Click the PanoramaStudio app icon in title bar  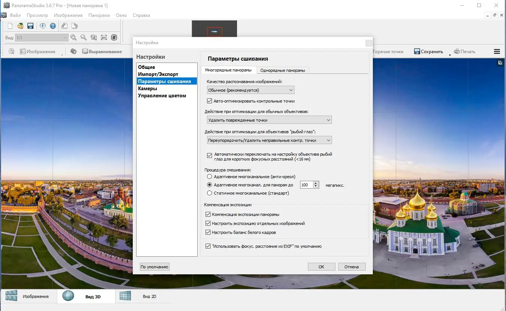click(x=6, y=6)
